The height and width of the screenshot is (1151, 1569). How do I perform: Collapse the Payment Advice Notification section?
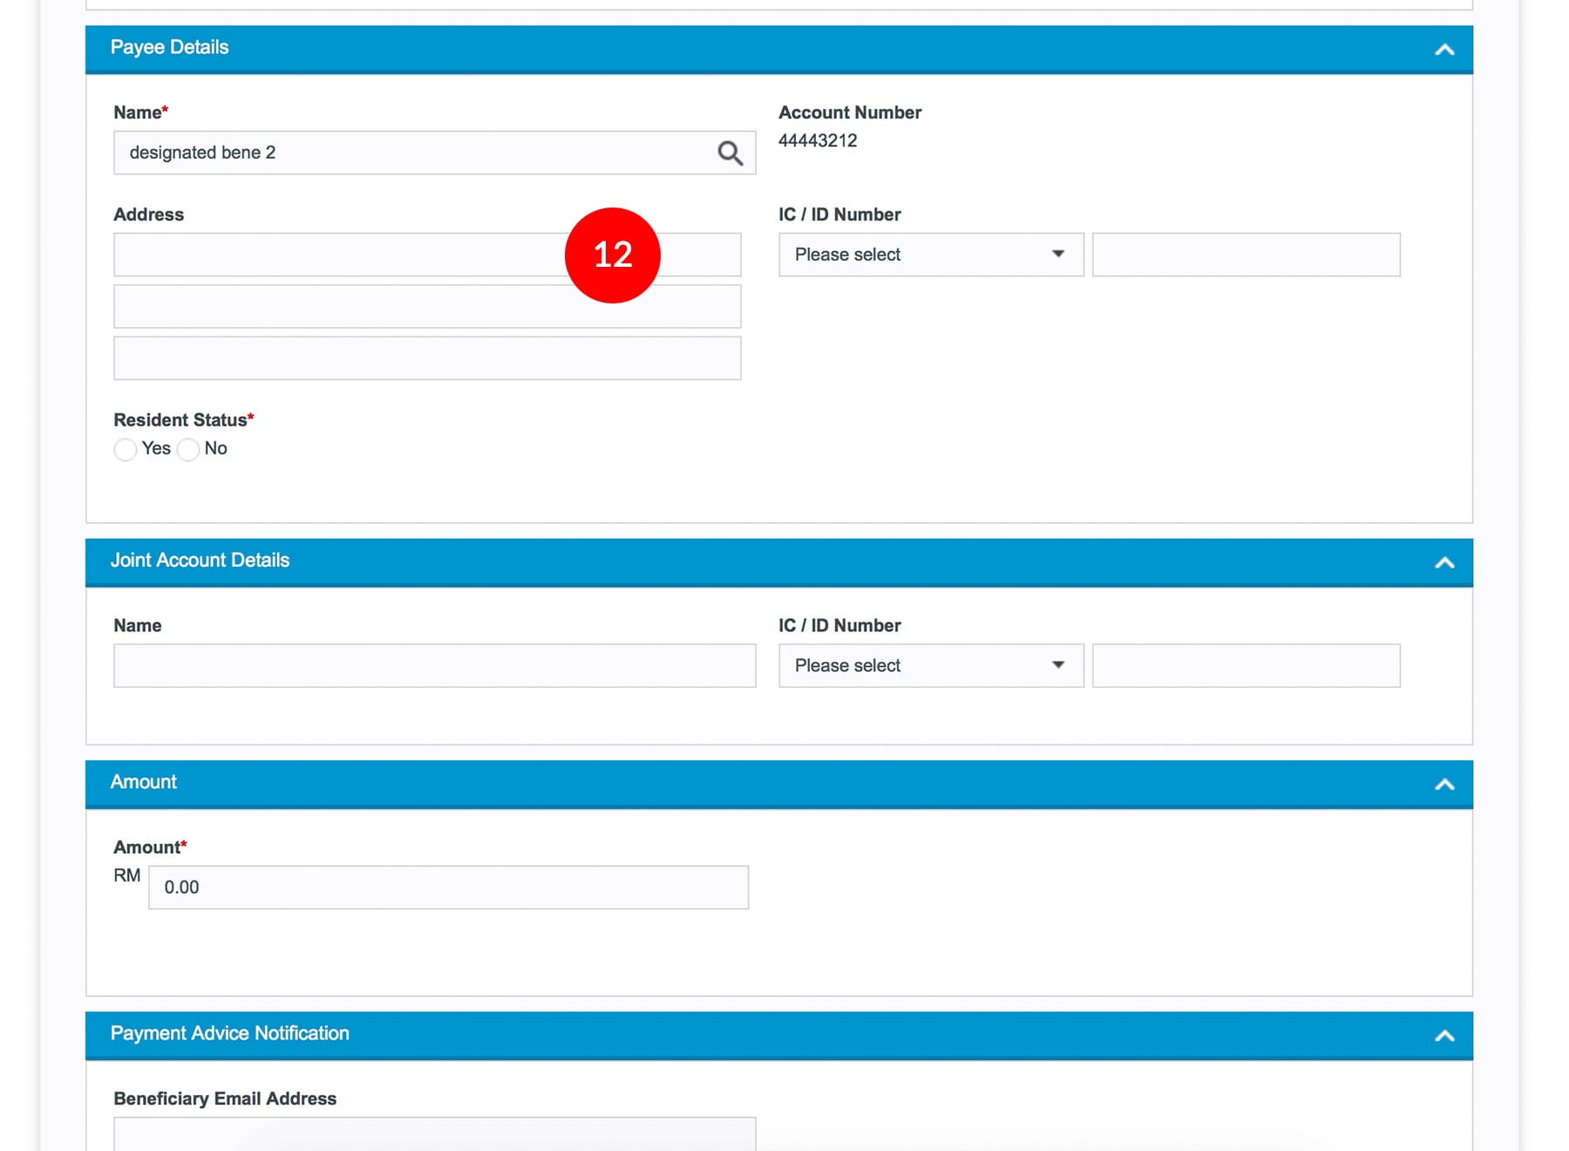point(1443,1035)
